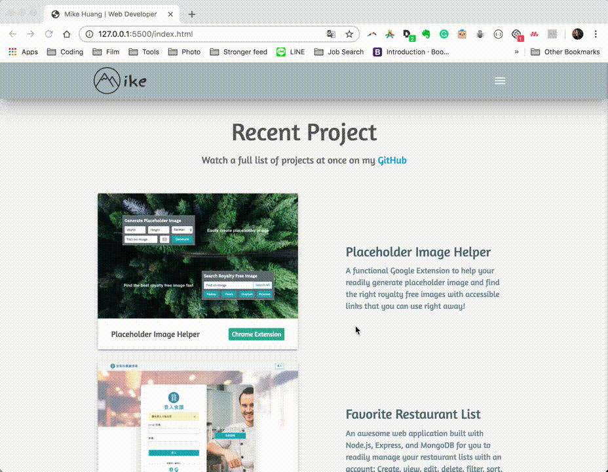Expand the Film bookmarks folder

[x=106, y=52]
